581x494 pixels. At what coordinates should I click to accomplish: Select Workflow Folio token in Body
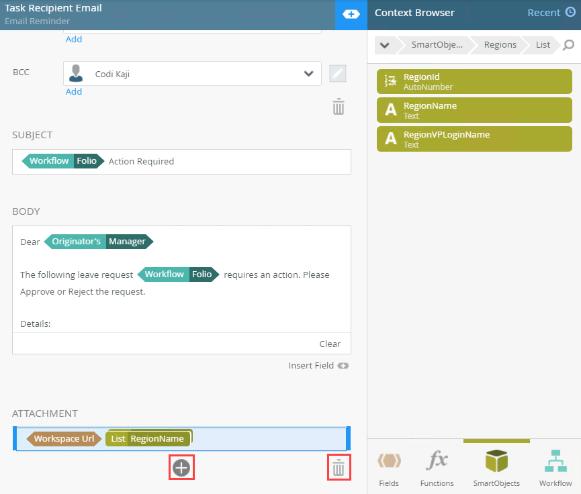tap(178, 275)
